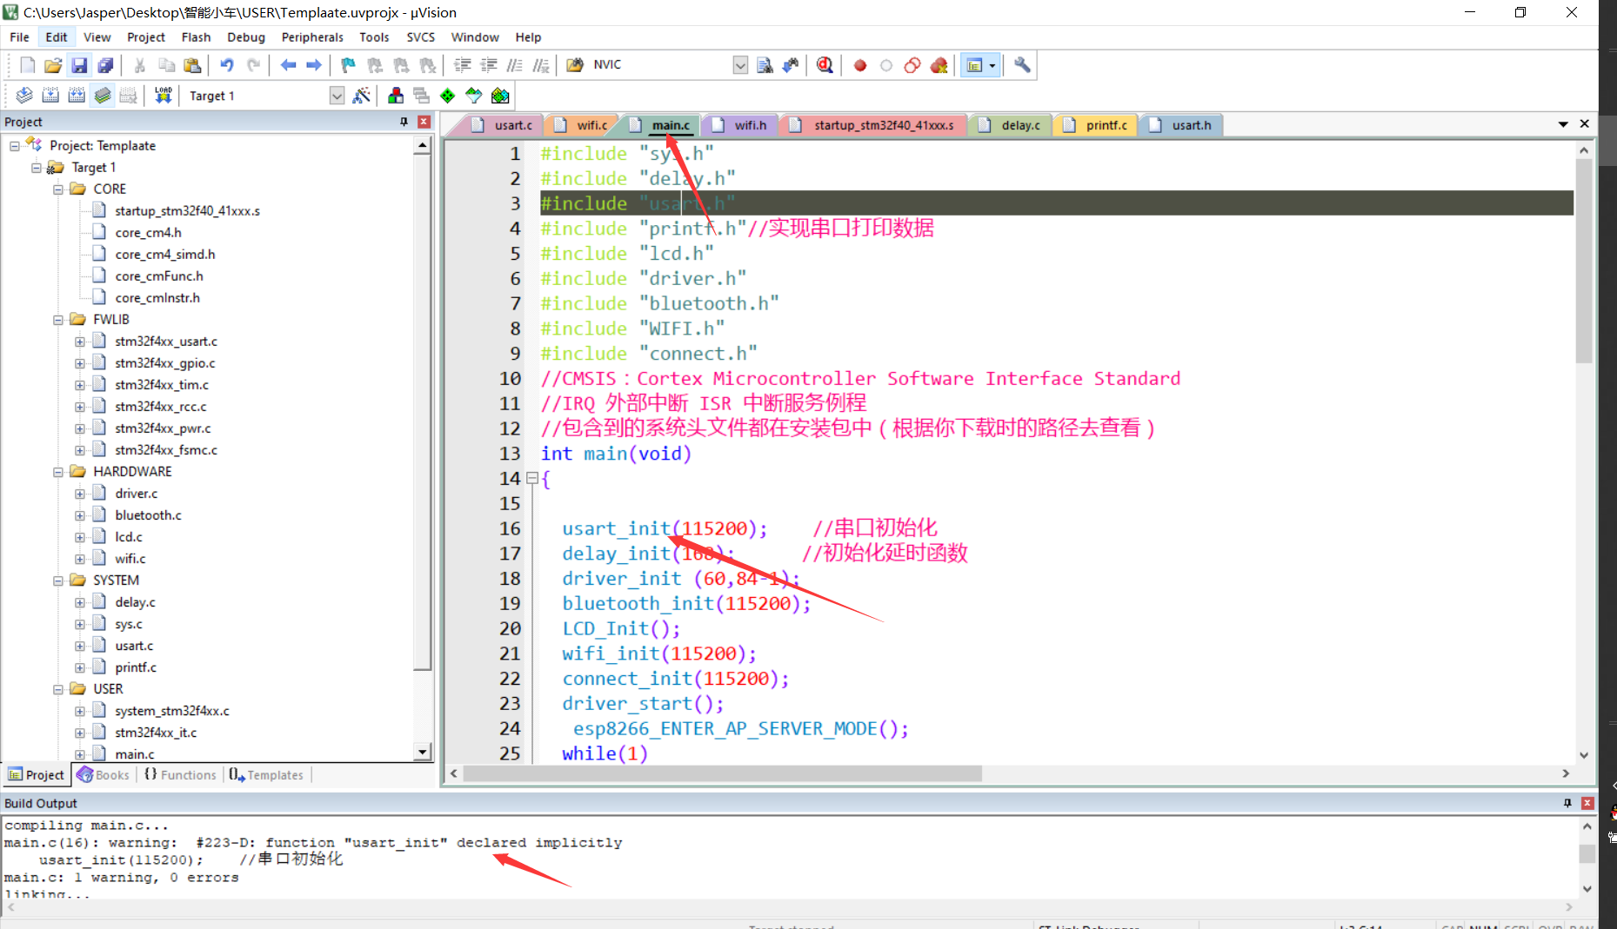Navigate forward with the blue right arrow

click(314, 65)
